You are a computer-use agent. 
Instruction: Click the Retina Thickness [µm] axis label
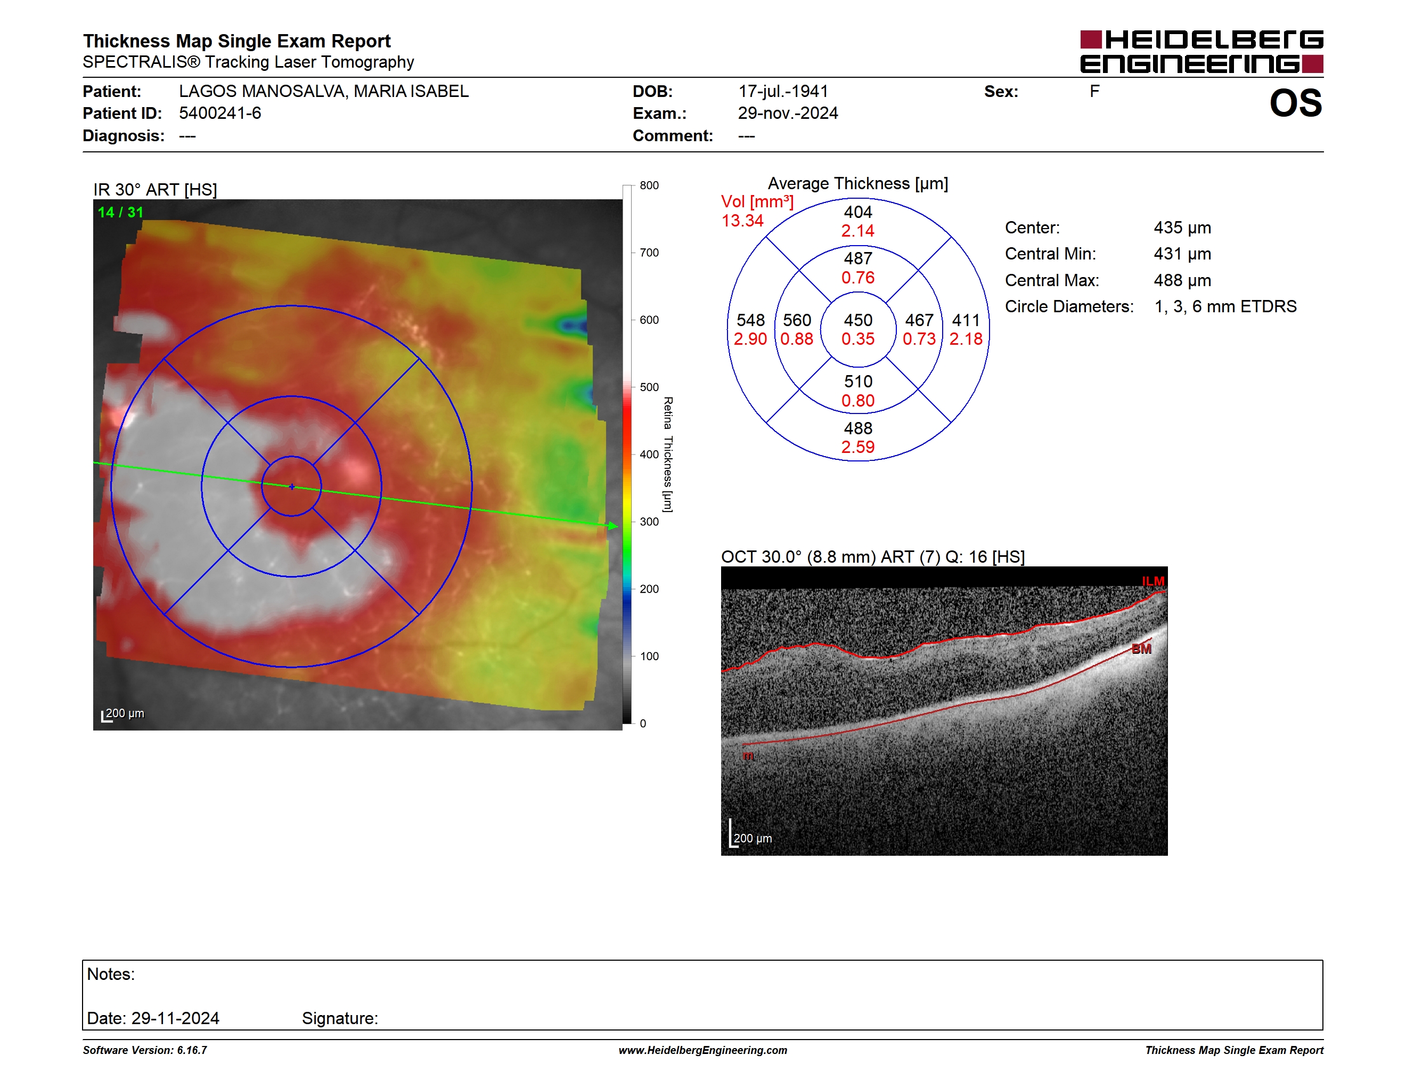(x=668, y=454)
